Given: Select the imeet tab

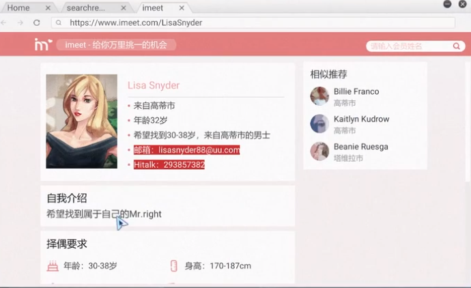Looking at the screenshot, I should [153, 8].
